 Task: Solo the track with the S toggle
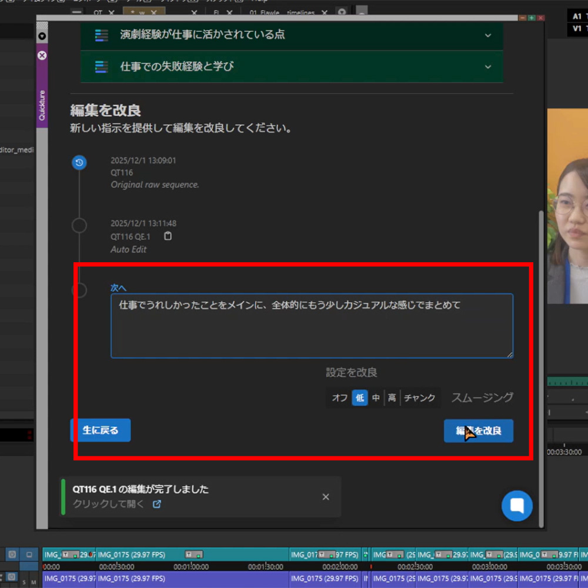pyautogui.click(x=24, y=582)
